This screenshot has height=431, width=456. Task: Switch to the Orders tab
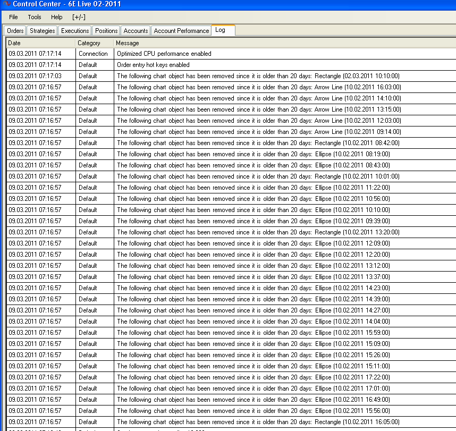[15, 31]
